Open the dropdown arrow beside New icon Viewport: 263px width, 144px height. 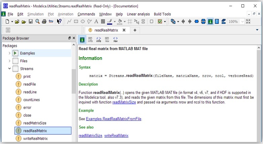click(x=12, y=22)
